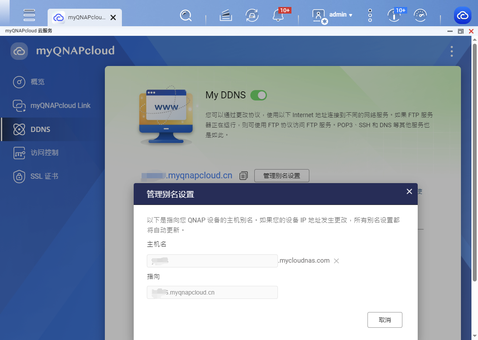Copy the myqnapcloud.cn address icon
This screenshot has width=478, height=340.
tap(243, 176)
